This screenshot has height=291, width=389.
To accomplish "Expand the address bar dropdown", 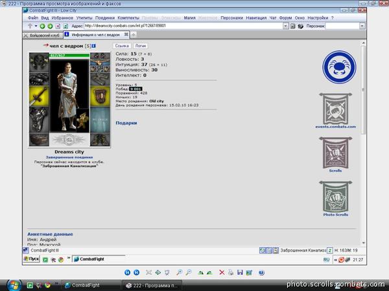I will [285, 26].
